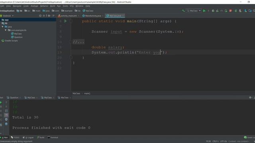The image size is (255, 143).
Task: Open the MyClass run configuration dropdown
Action: pos(194,11)
